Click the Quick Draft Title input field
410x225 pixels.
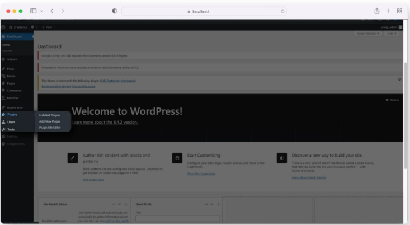[177, 219]
